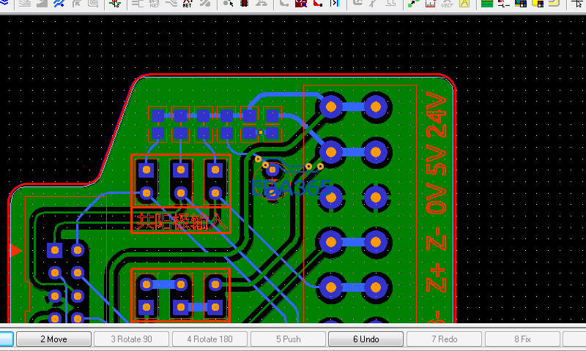Open the green striped layers icon
Screen dimensions: 586x351
click(486, 4)
